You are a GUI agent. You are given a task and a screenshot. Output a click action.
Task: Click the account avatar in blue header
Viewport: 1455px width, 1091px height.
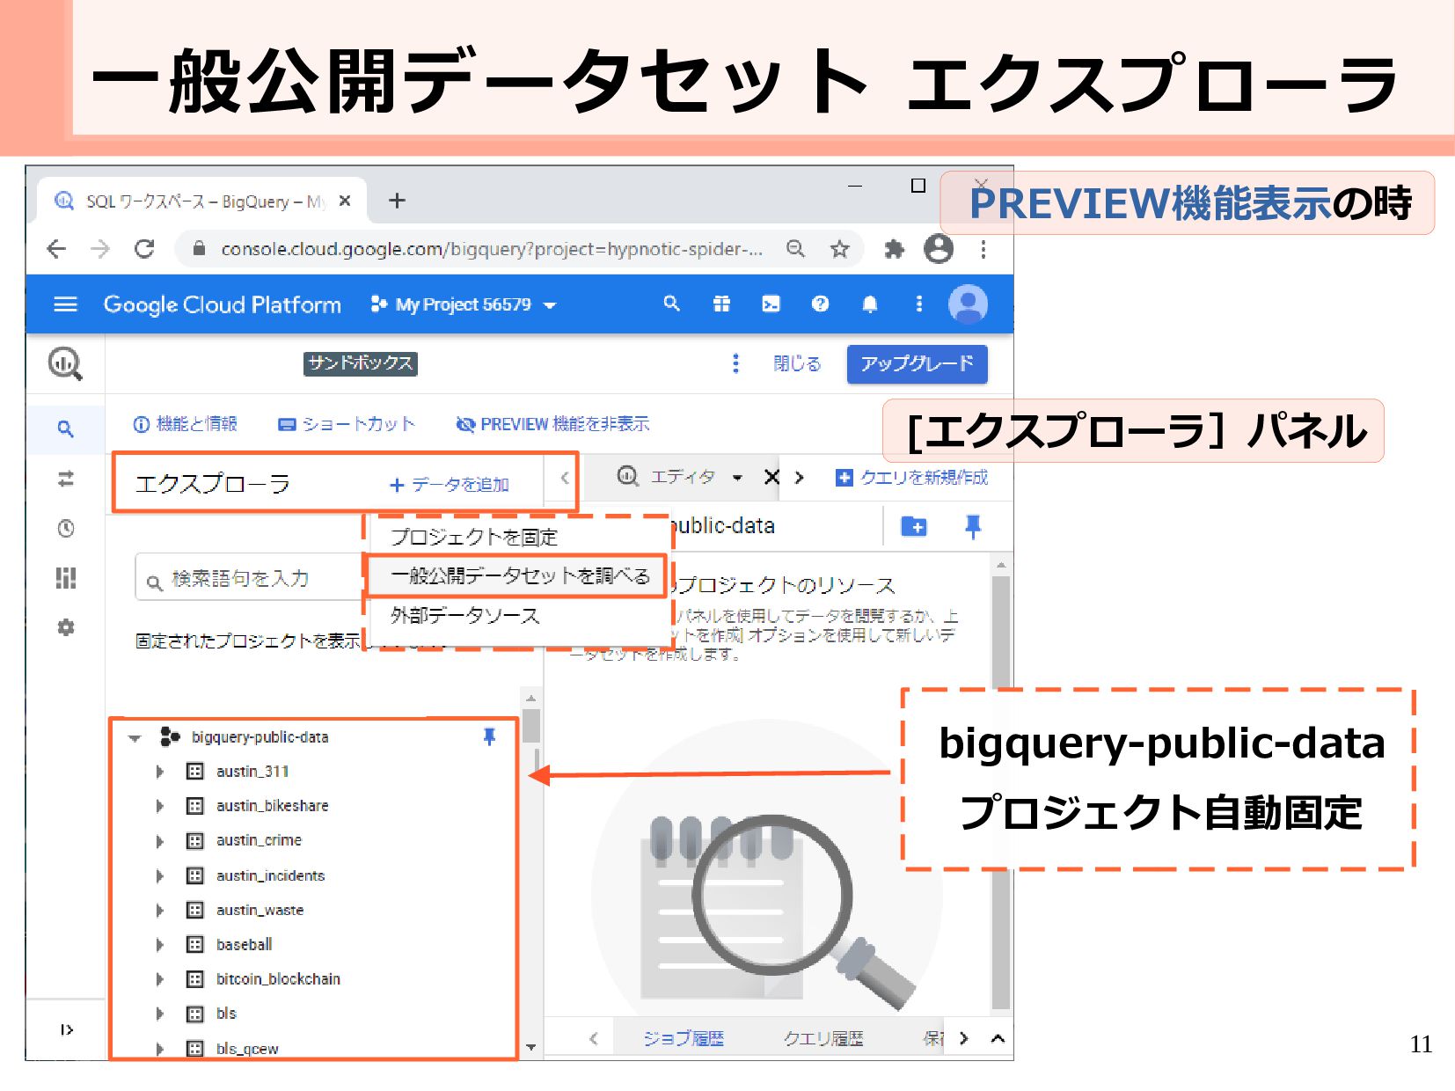pos(968,304)
